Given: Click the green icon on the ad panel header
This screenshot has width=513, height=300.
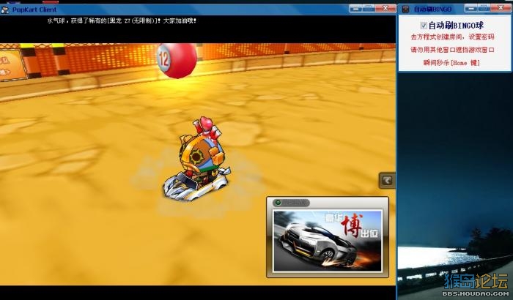Looking at the screenshot, I should click(x=278, y=203).
